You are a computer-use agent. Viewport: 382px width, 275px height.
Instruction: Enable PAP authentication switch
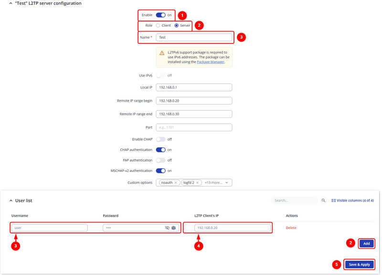(x=161, y=160)
